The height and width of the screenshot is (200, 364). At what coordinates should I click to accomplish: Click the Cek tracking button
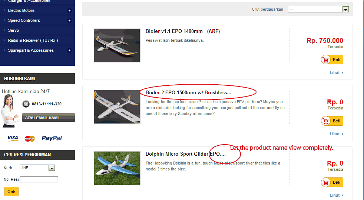pos(11,191)
